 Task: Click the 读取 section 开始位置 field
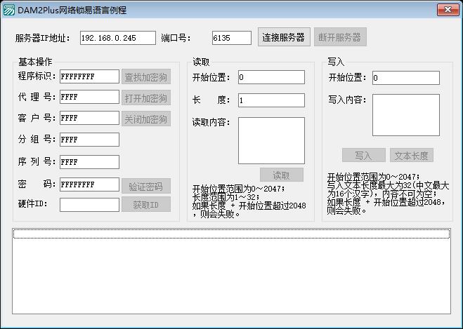271,77
